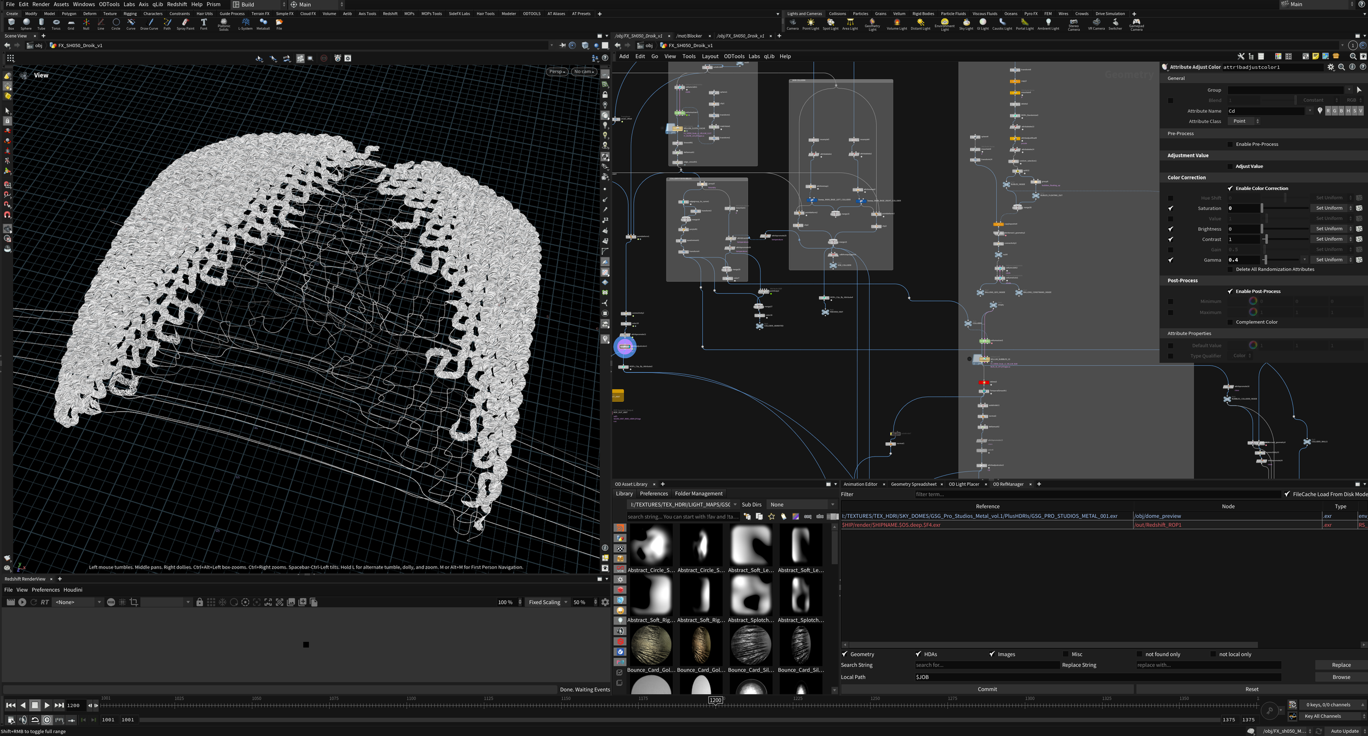Uncheck Enable Color Correction
This screenshot has width=1368, height=736.
click(1230, 188)
